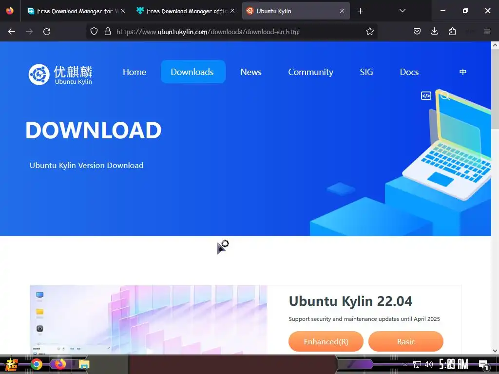499x374 pixels.
Task: Open a new tab with plus
Action: 360,11
